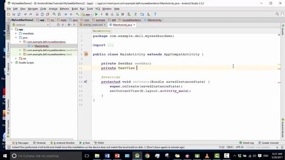Click the MainActivity breadcrumb in navigation bar

point(153,20)
